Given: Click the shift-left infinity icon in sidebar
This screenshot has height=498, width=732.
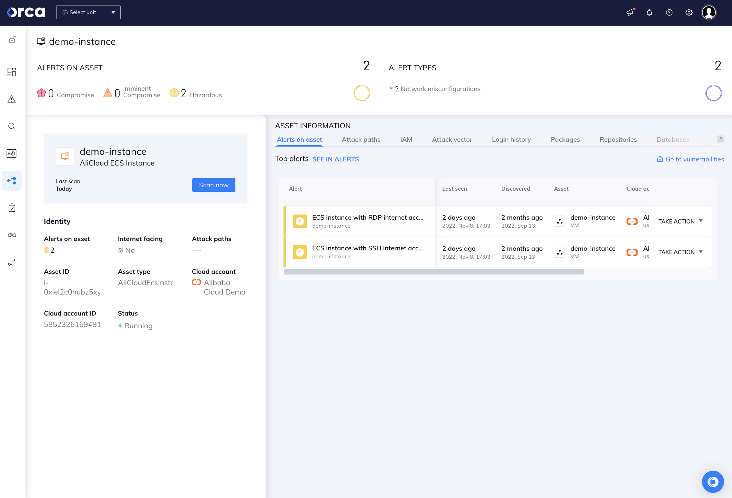Looking at the screenshot, I should [x=12, y=235].
